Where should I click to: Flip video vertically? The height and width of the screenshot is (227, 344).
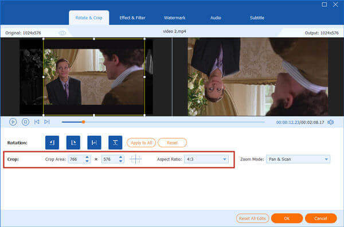(x=115, y=143)
